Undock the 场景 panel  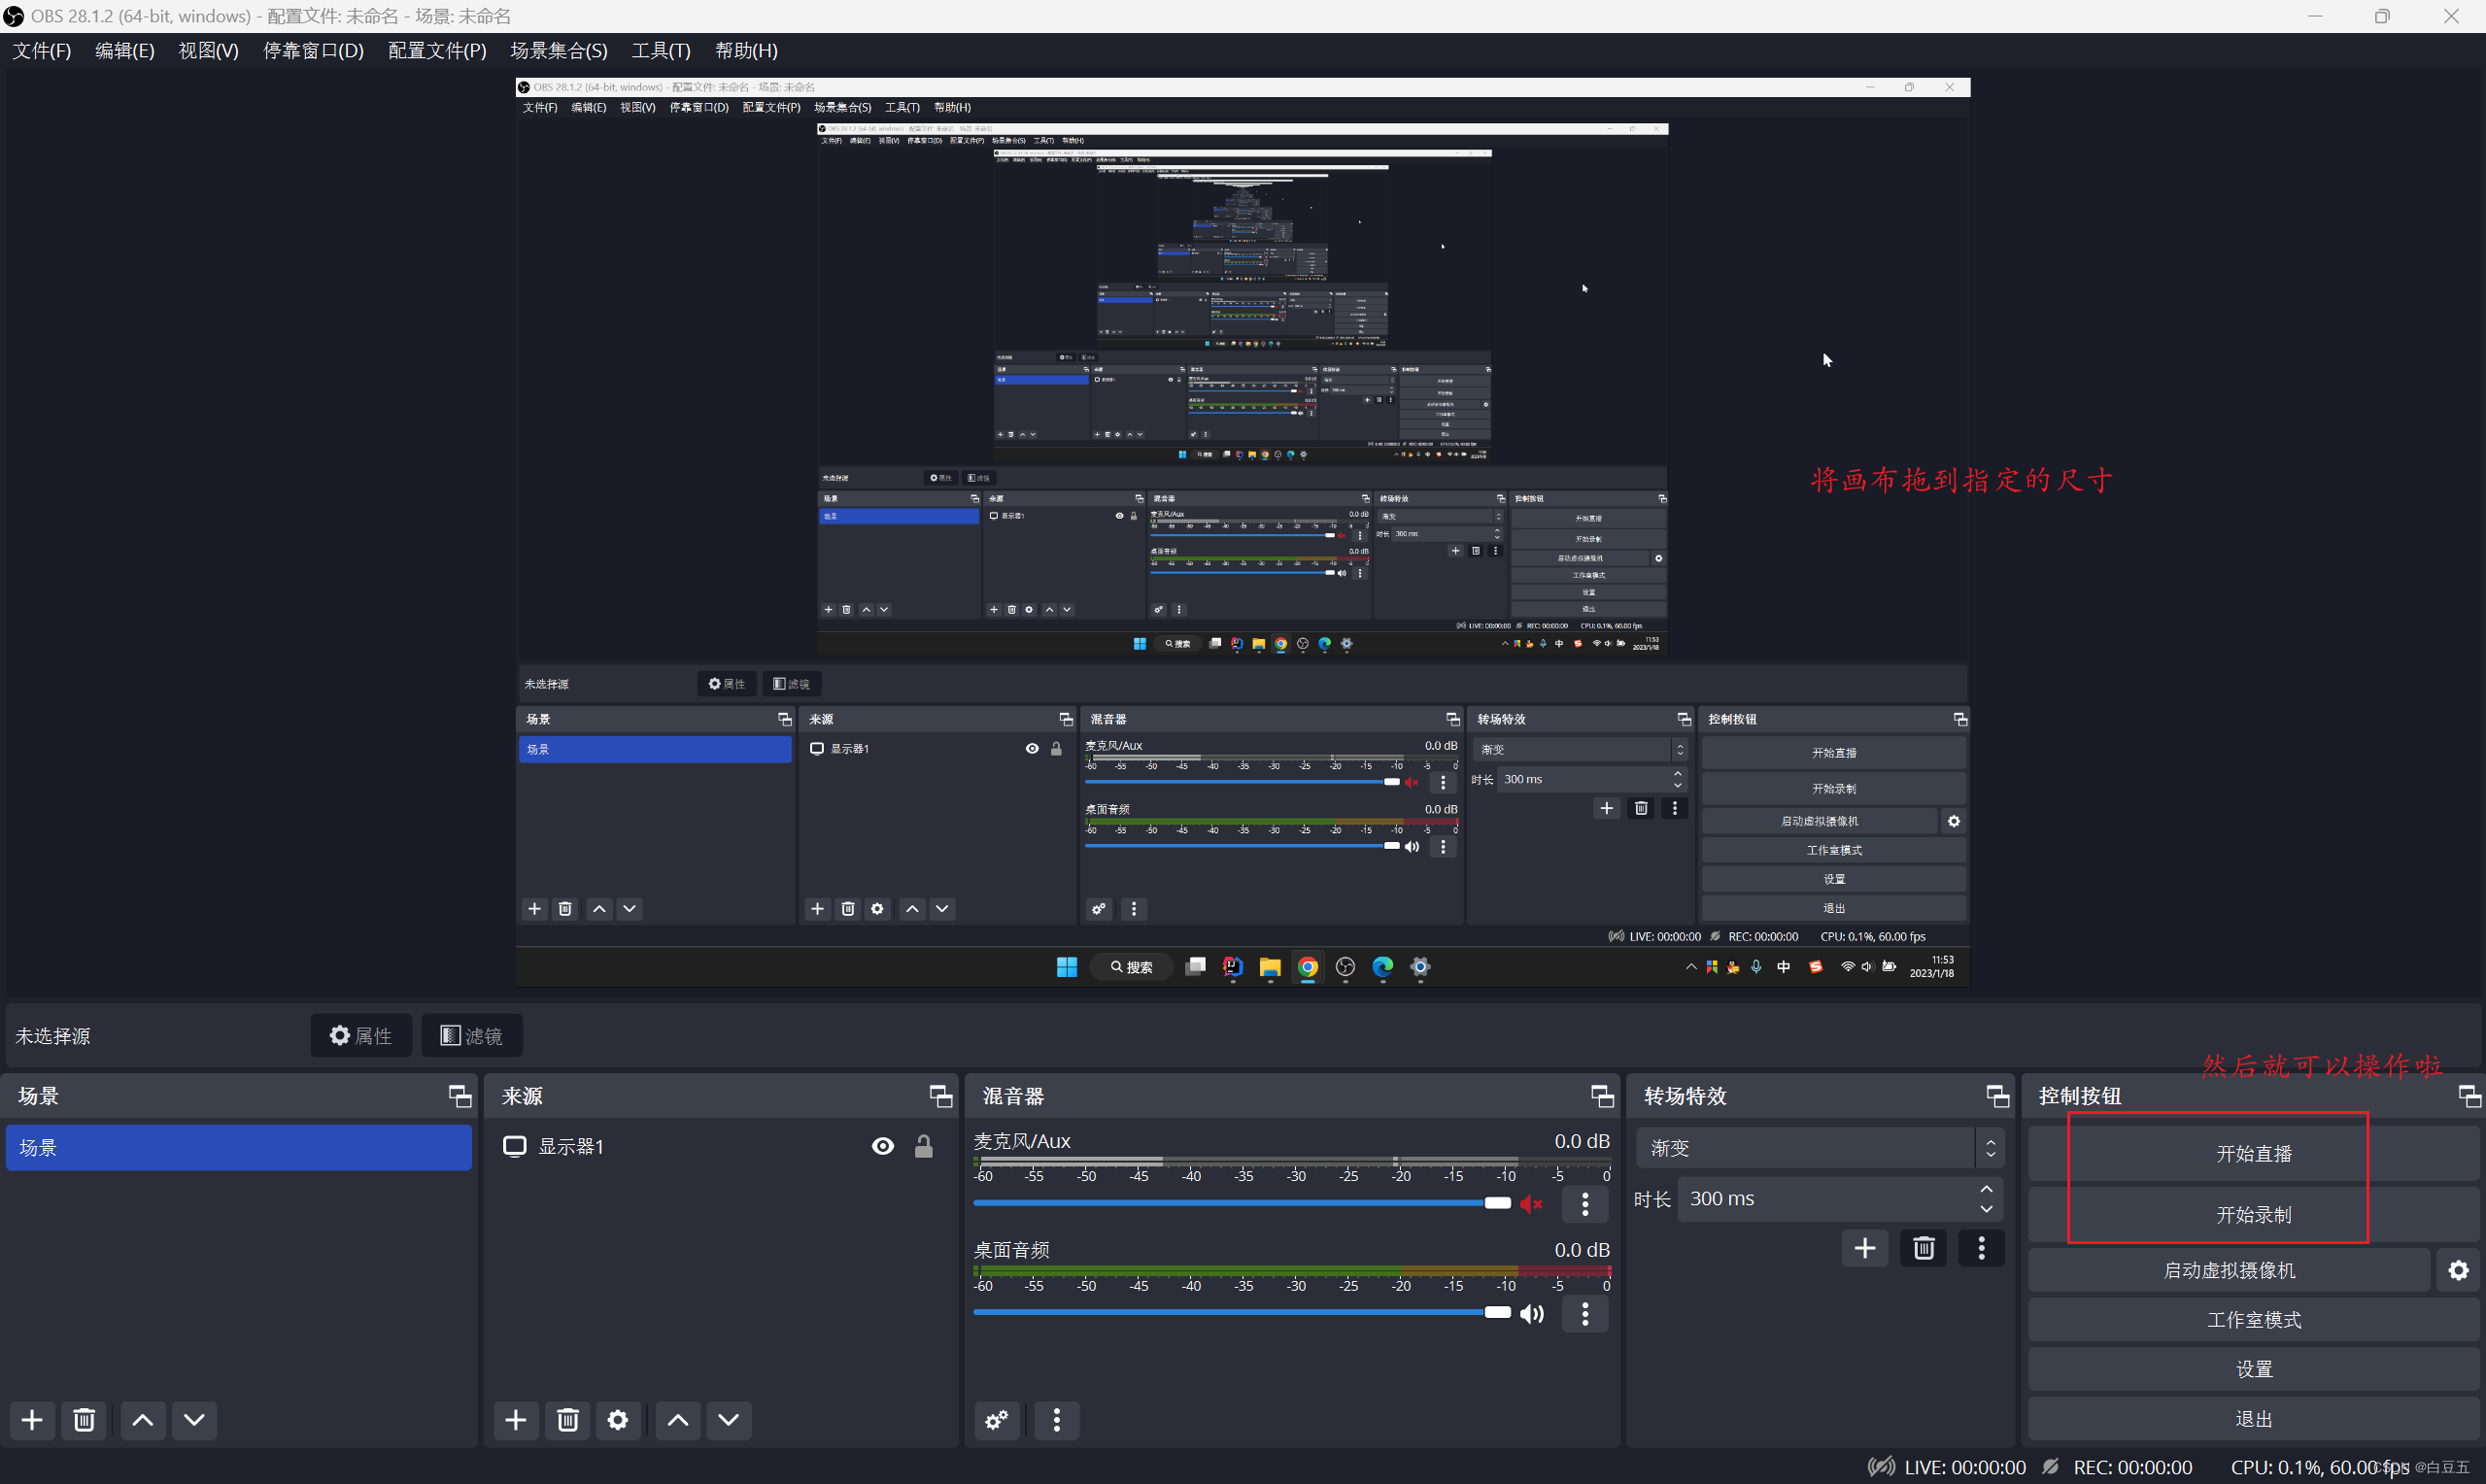[460, 1096]
